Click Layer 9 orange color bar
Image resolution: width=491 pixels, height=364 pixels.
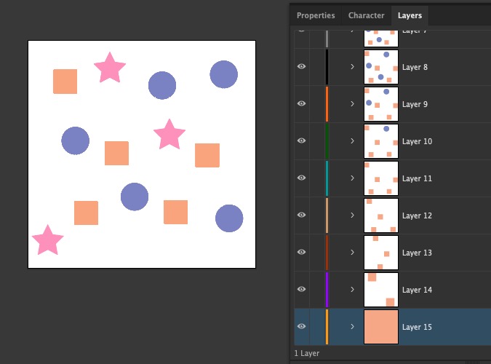click(327, 104)
